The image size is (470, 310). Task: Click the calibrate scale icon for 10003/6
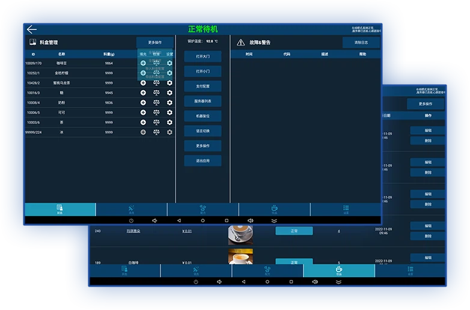pos(156,123)
